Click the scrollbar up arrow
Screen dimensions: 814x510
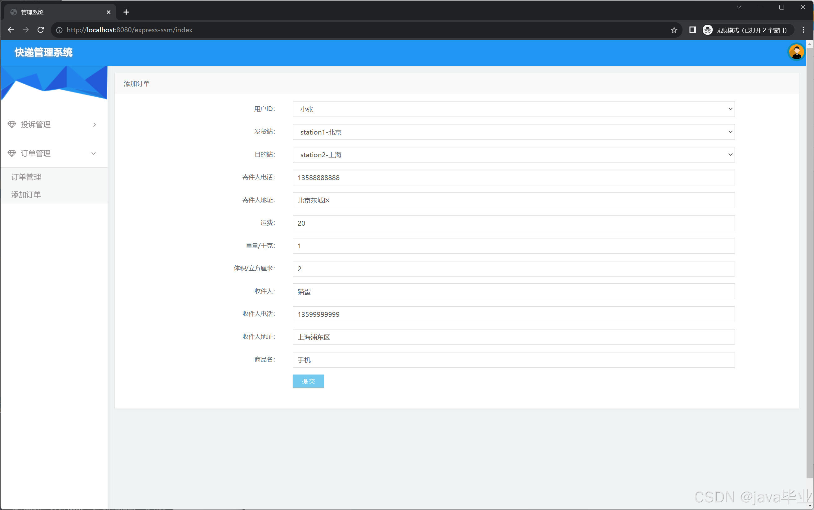[x=810, y=44]
